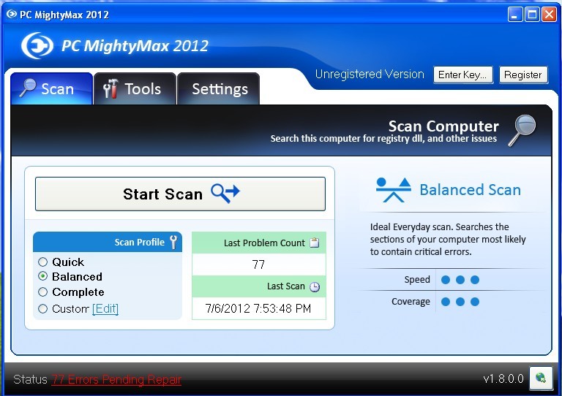
Task: Open the Custom profile Edit link
Action: (105, 308)
